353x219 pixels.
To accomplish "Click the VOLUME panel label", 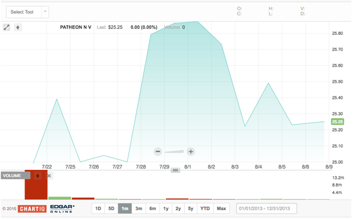I will pyautogui.click(x=15, y=175).
